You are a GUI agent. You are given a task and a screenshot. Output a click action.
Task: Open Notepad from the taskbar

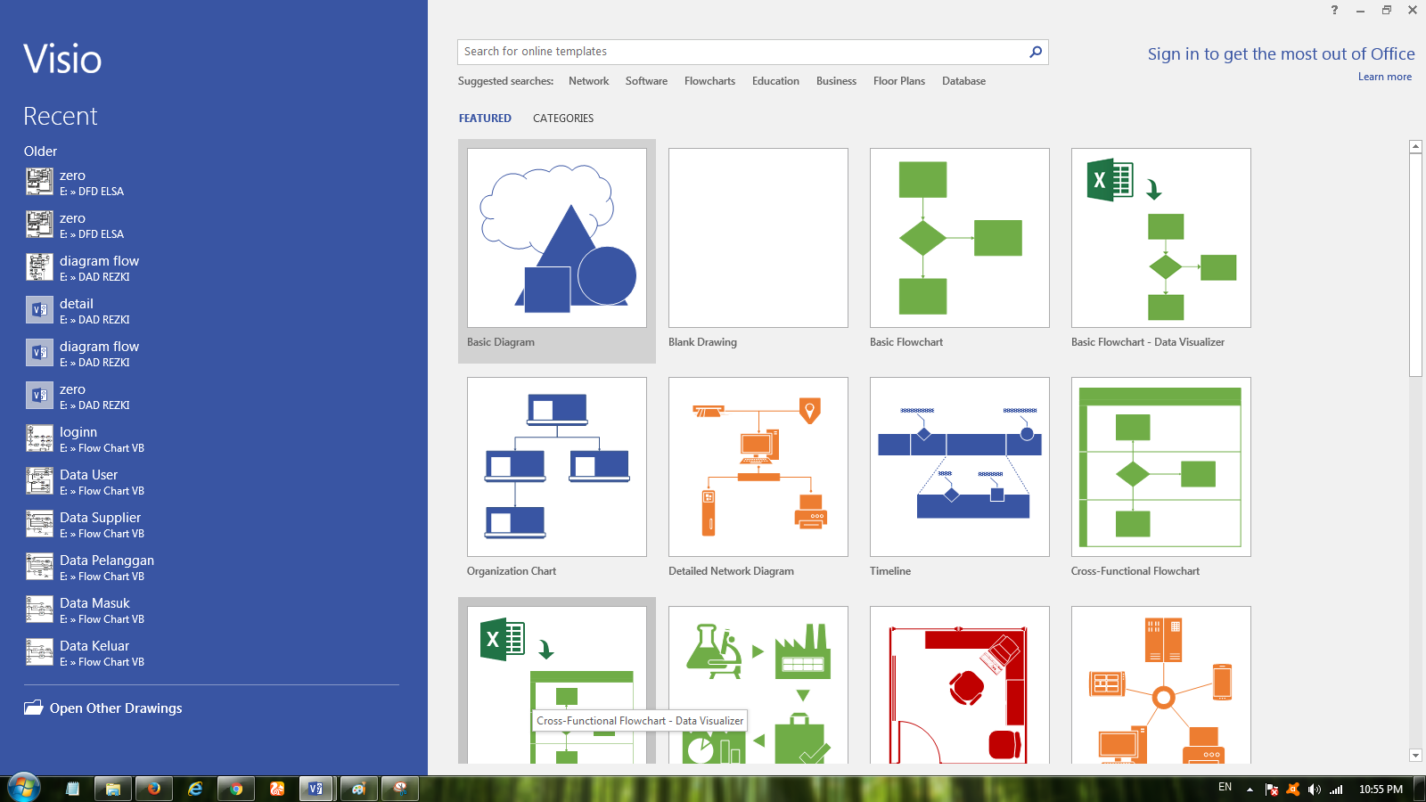tap(72, 789)
